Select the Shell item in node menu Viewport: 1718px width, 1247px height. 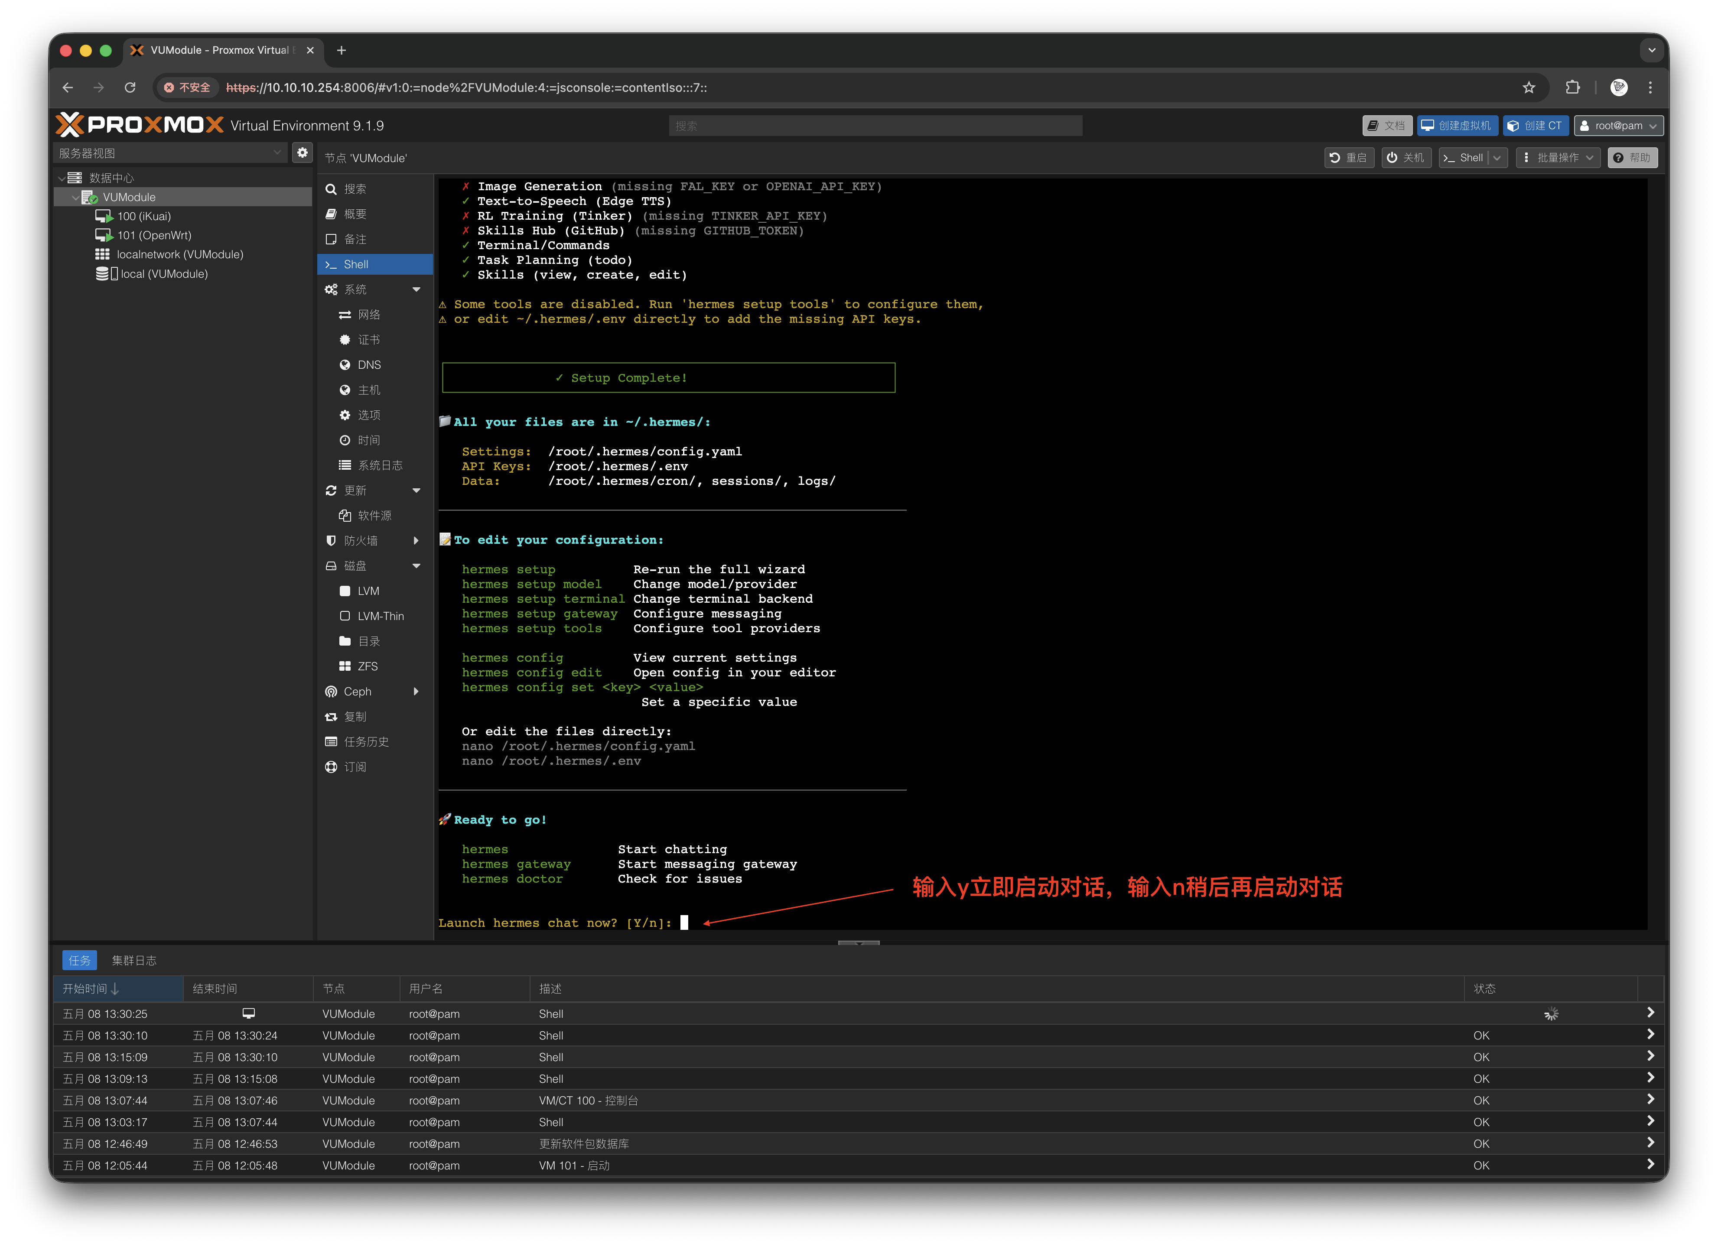[374, 264]
